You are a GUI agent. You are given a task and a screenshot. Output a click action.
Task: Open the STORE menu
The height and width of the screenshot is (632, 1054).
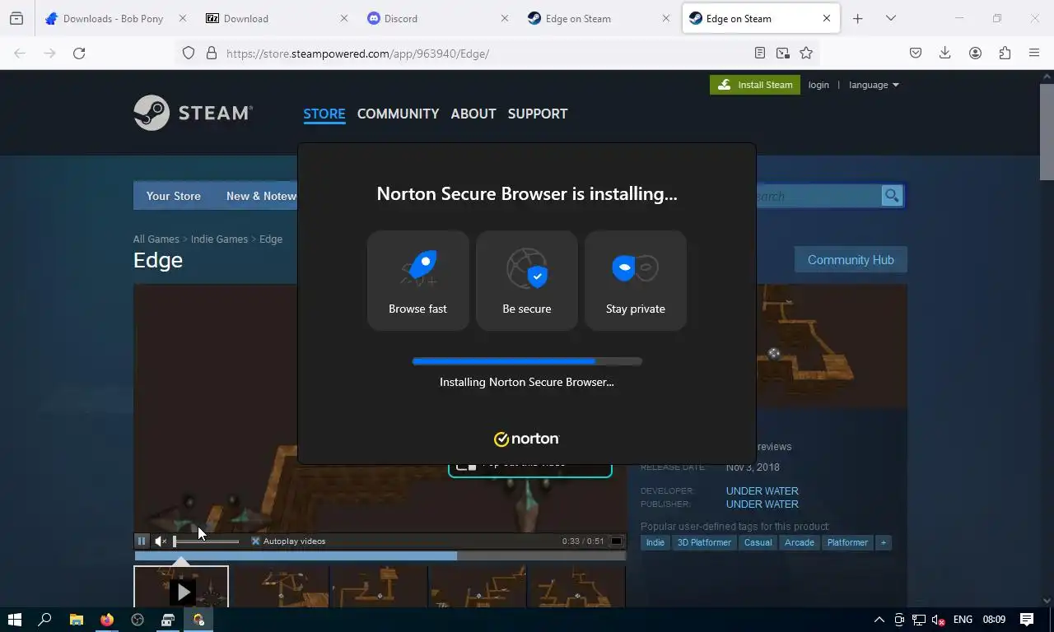324,114
